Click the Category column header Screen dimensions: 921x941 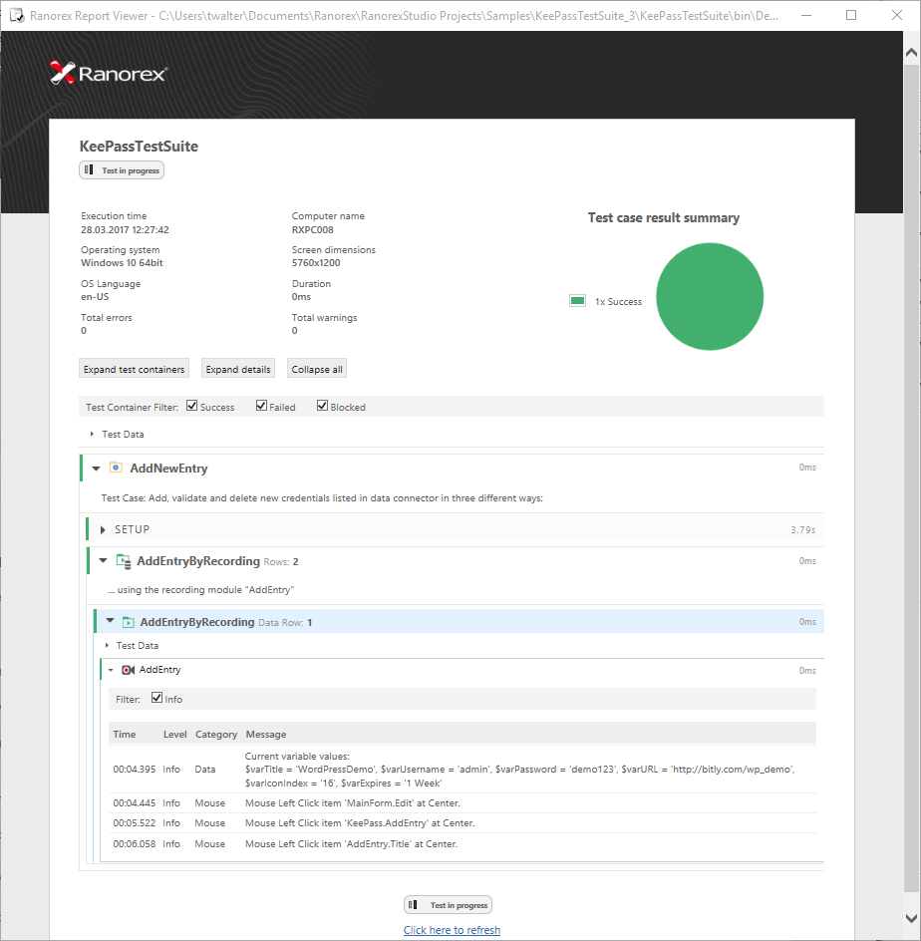point(216,734)
